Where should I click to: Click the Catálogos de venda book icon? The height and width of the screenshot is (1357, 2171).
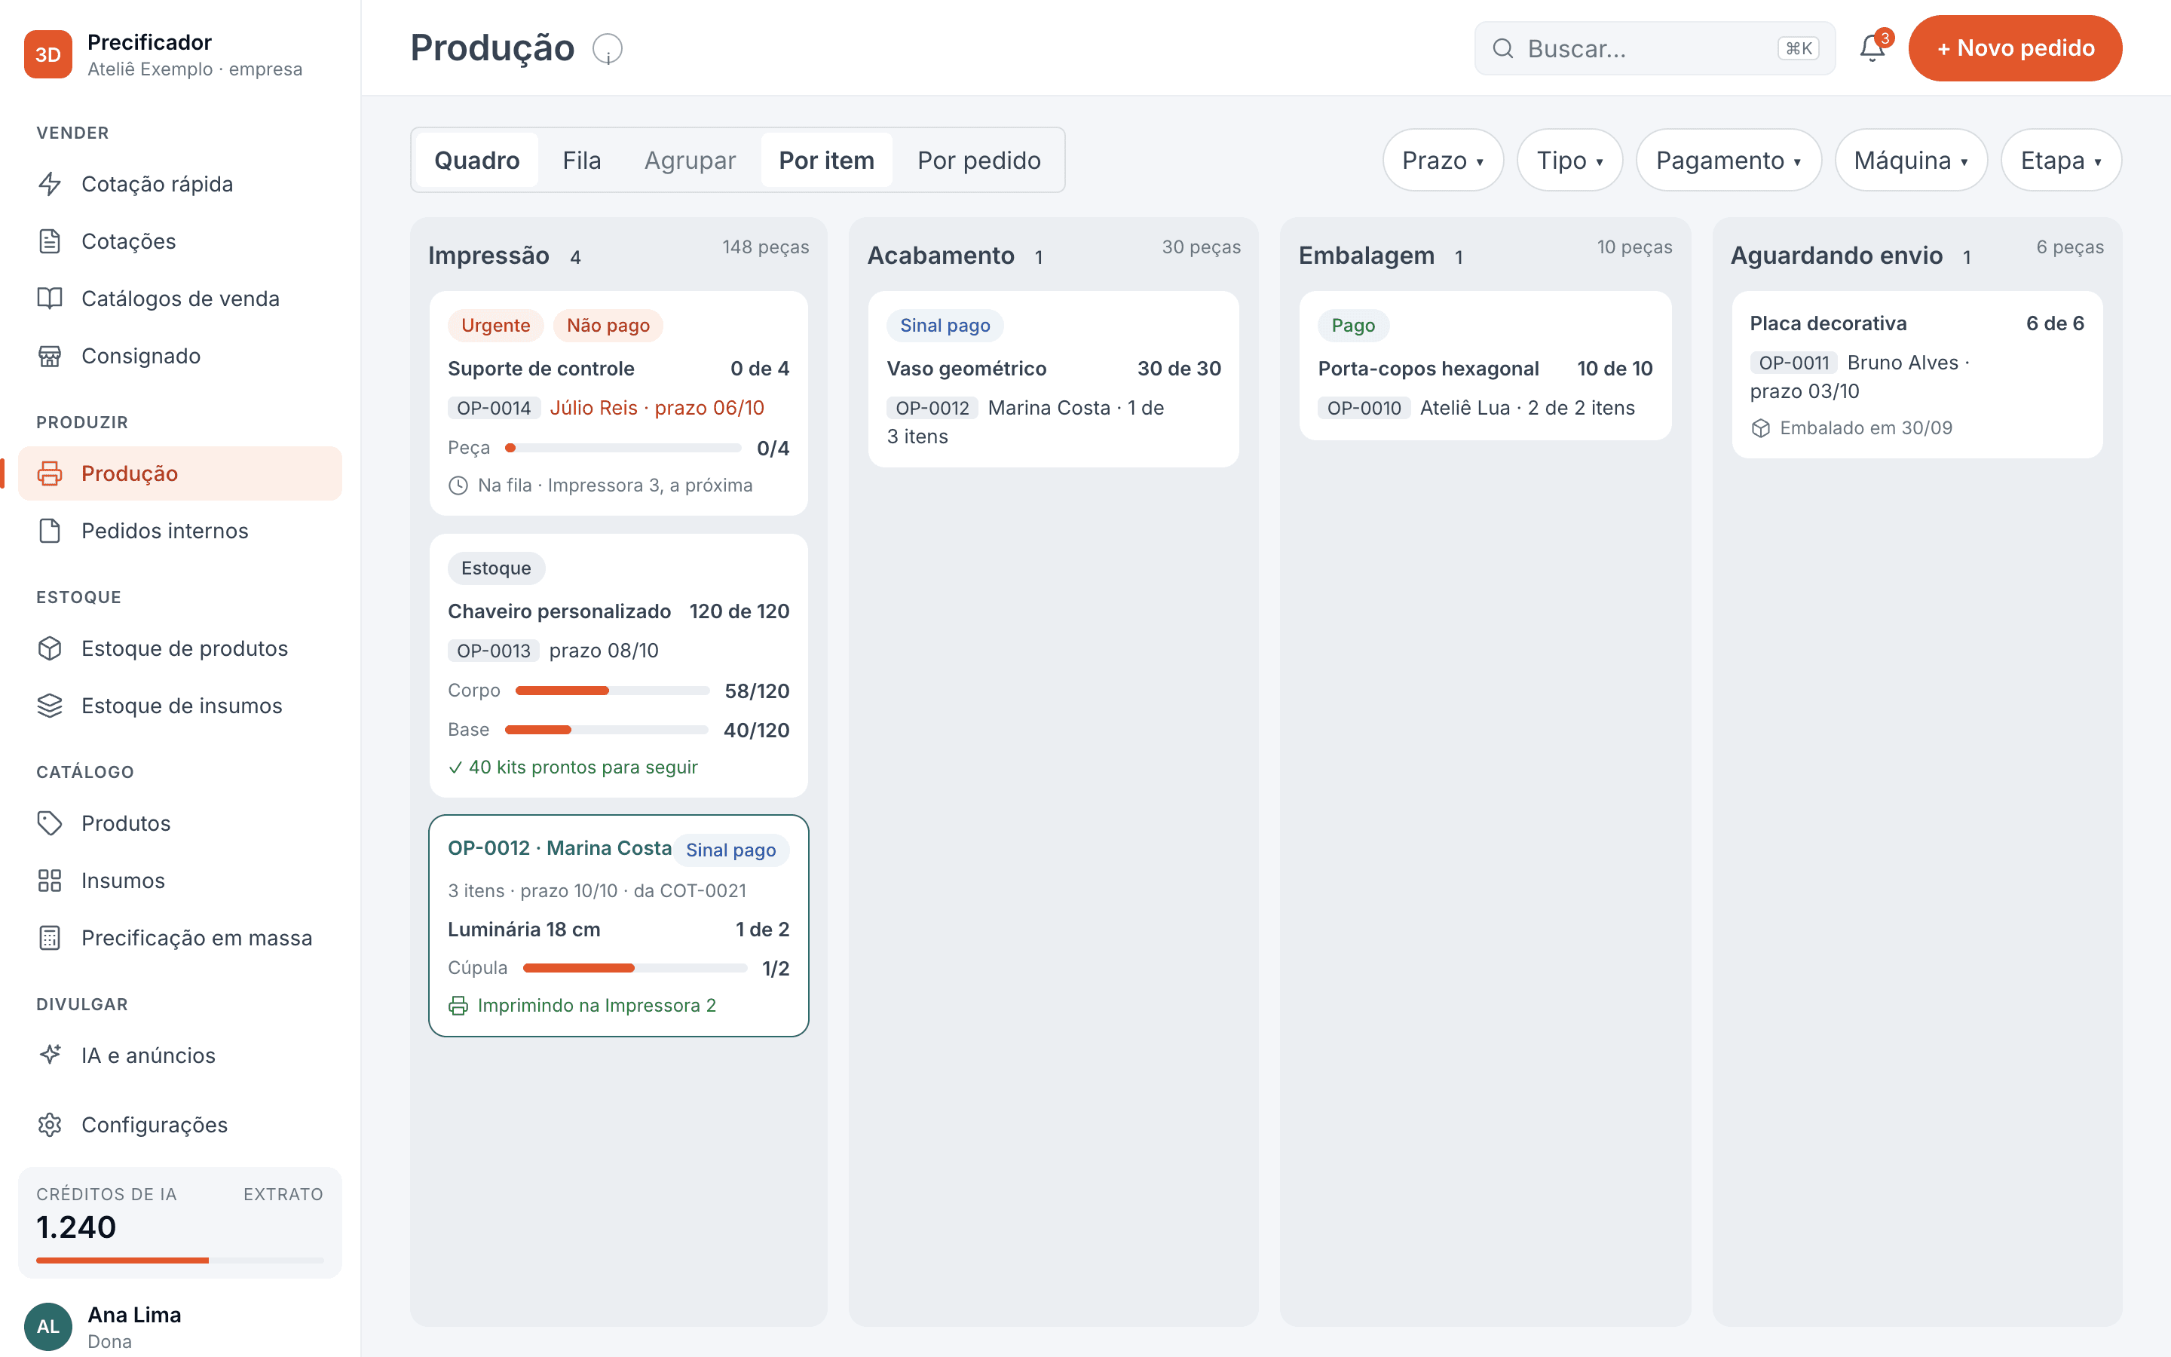51,299
